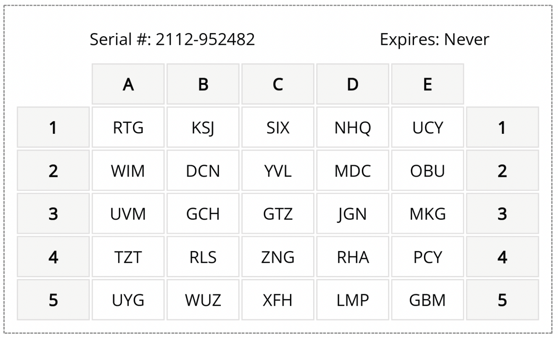Select column header A

point(128,84)
